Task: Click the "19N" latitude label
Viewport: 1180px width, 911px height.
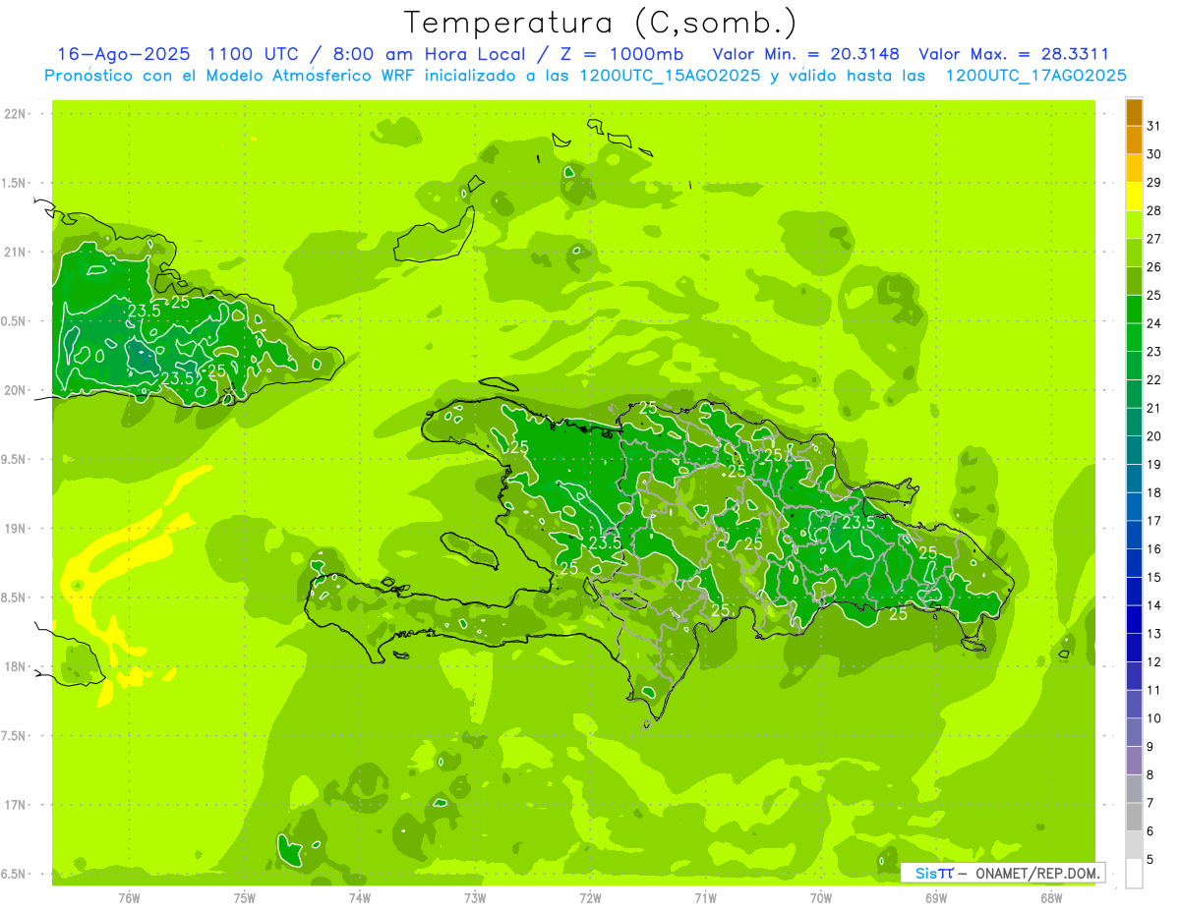Action: point(15,529)
